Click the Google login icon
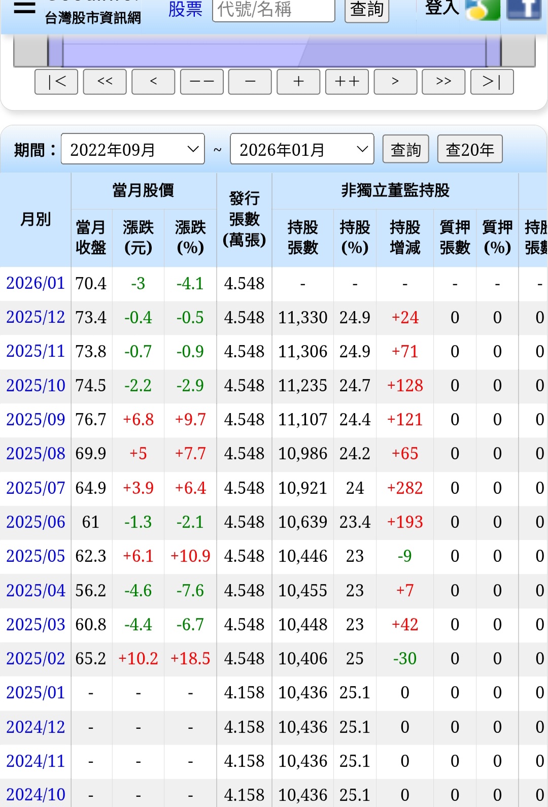548x807 pixels. point(483,9)
